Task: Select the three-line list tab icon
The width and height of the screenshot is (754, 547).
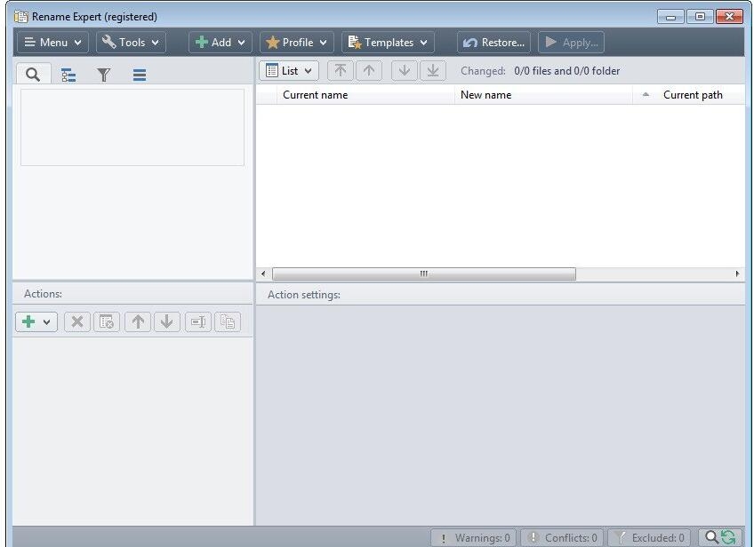Action: (x=140, y=75)
